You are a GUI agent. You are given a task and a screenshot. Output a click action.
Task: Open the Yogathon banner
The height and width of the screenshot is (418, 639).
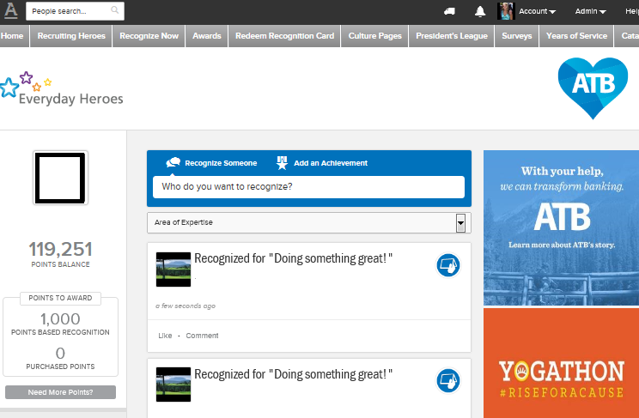click(x=561, y=362)
